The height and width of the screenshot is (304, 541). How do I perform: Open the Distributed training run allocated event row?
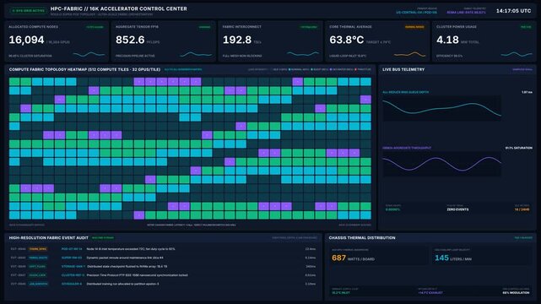pos(163,284)
